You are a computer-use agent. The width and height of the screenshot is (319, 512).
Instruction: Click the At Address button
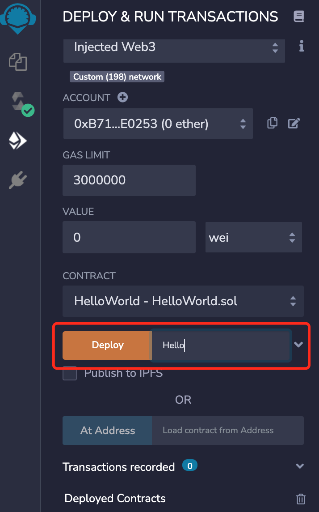107,431
